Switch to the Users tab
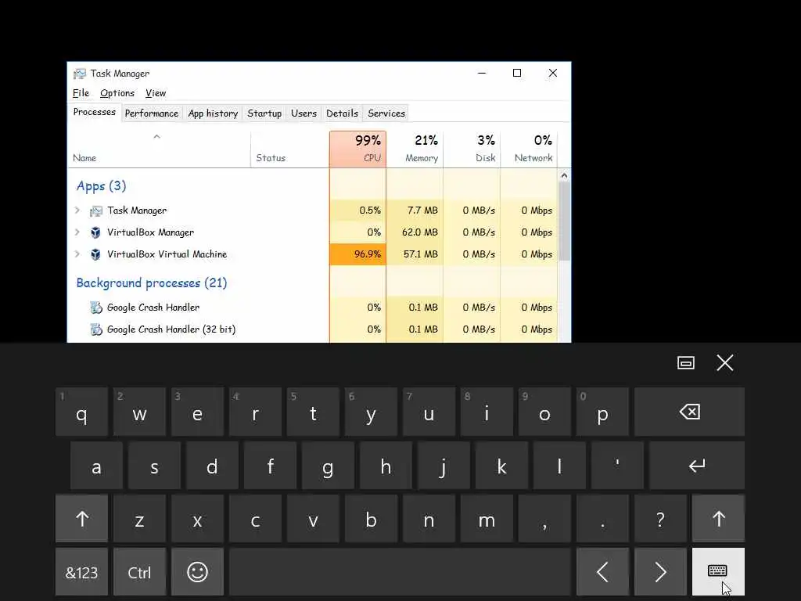Image resolution: width=801 pixels, height=601 pixels. [x=304, y=113]
